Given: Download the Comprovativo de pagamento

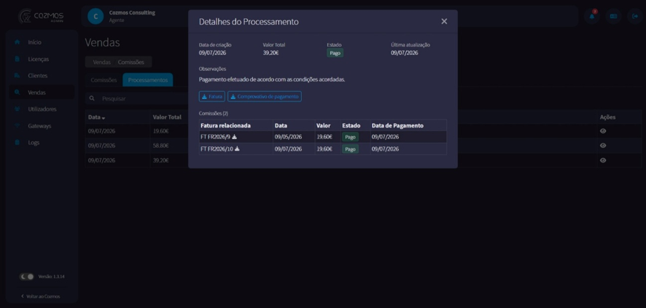Looking at the screenshot, I should point(265,96).
